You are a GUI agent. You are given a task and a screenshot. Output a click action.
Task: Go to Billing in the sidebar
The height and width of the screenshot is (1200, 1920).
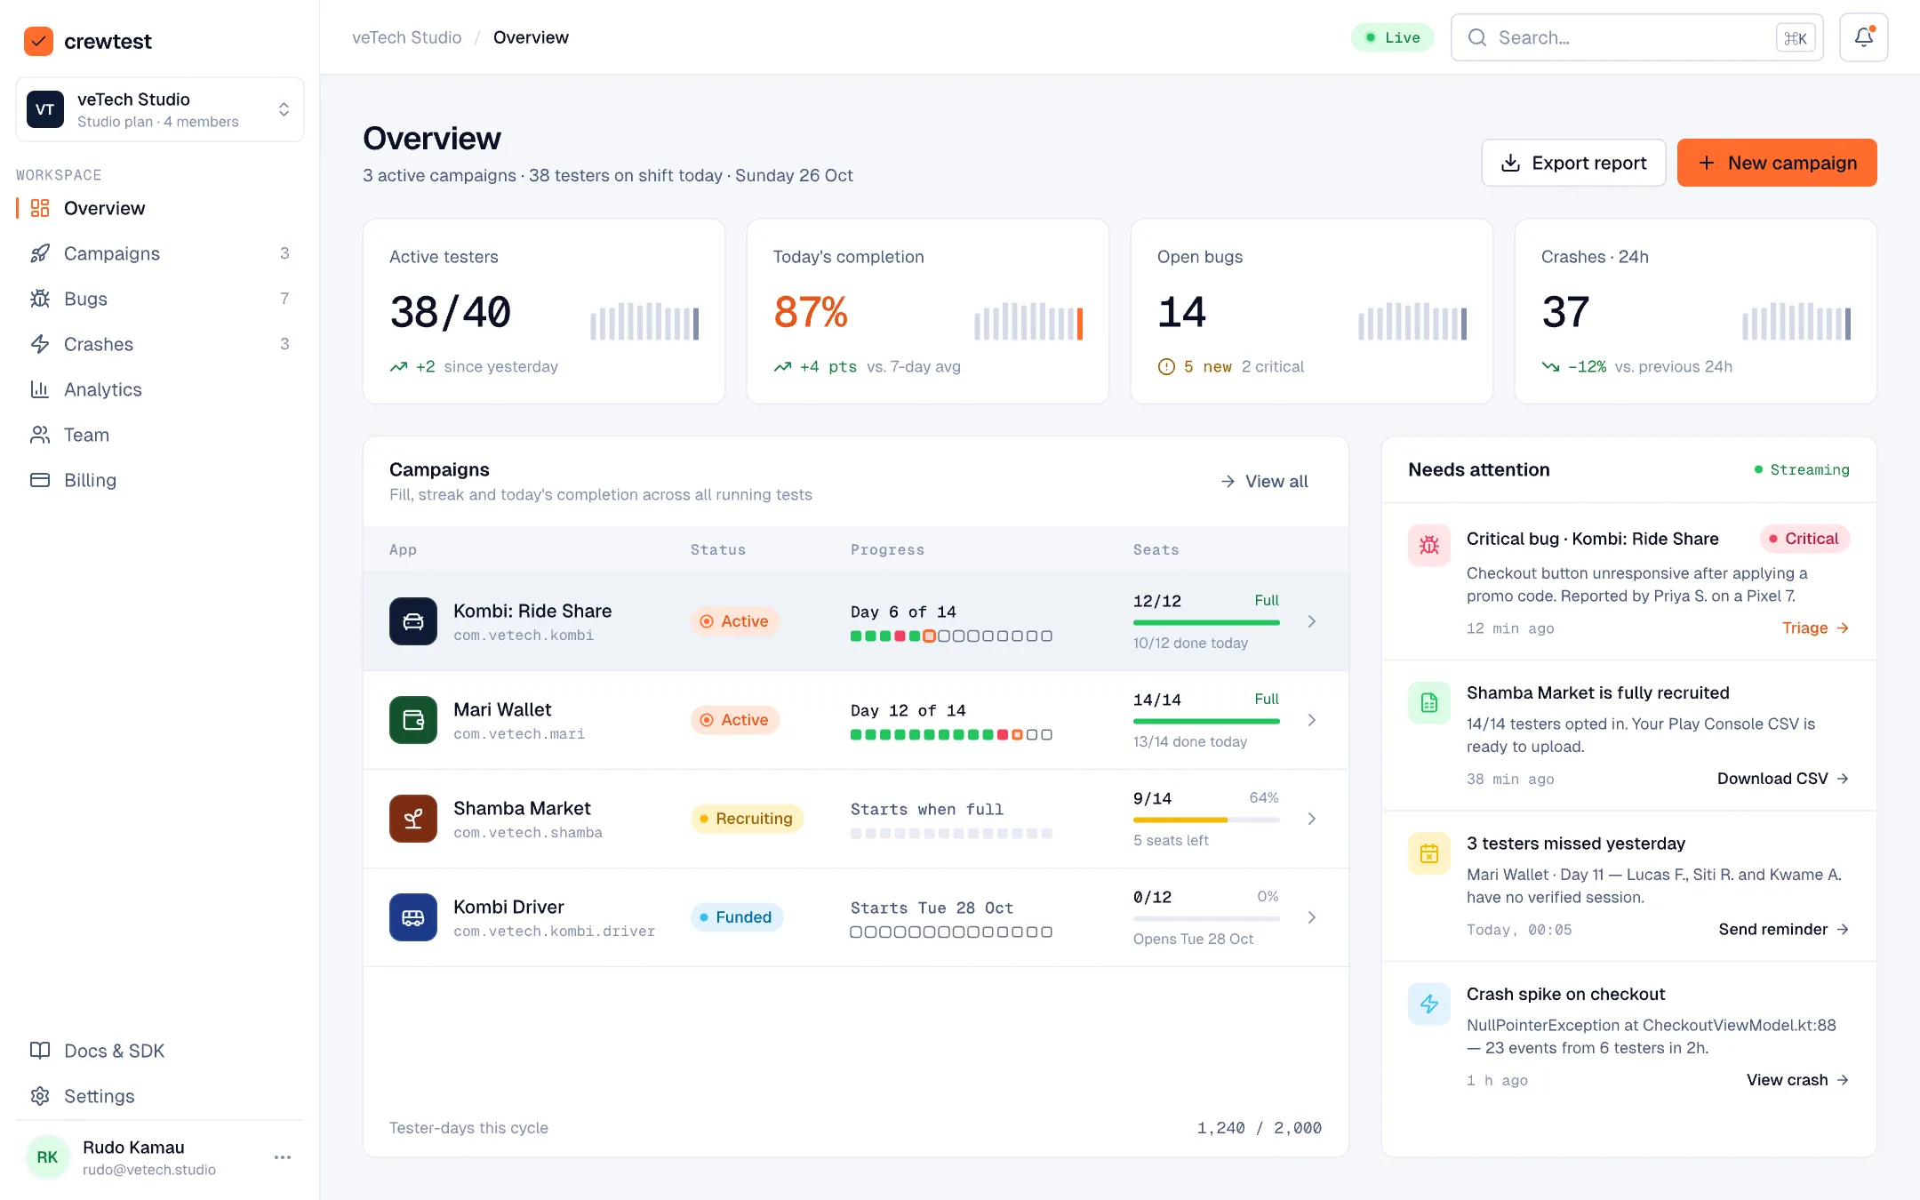pos(160,480)
